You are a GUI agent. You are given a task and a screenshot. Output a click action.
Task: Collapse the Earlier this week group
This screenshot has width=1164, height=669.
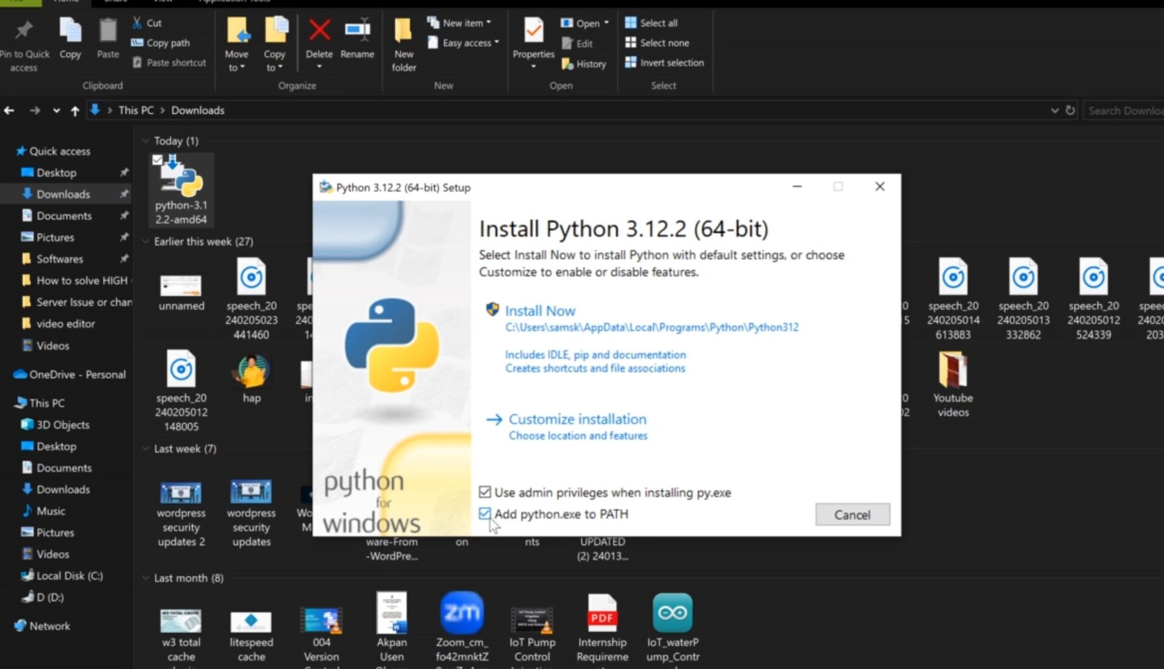point(146,242)
